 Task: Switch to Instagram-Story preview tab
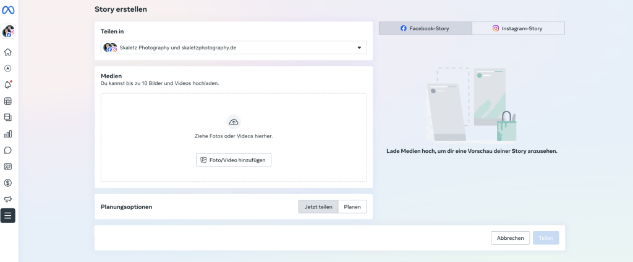(x=518, y=28)
